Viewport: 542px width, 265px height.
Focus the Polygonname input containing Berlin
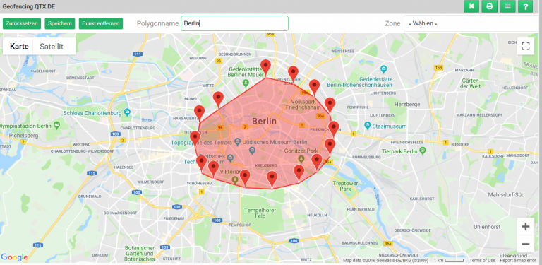tap(234, 23)
